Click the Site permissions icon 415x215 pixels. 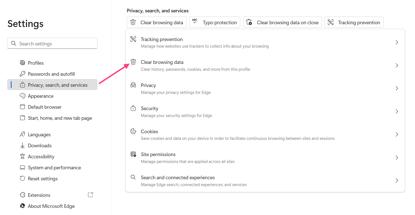coord(133,154)
